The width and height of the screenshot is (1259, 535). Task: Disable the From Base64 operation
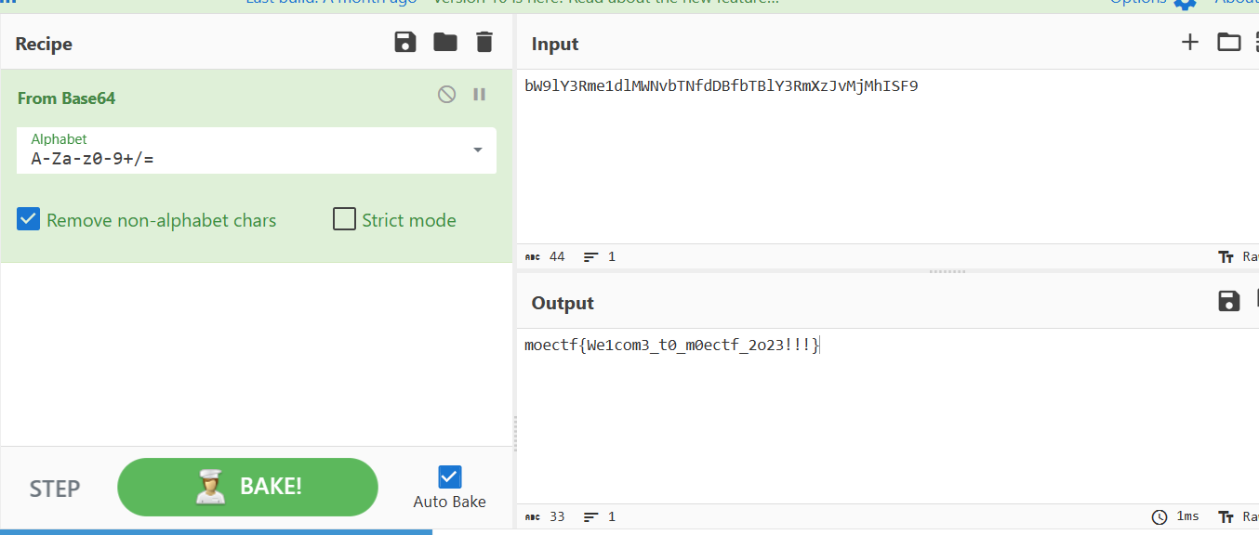tap(447, 94)
